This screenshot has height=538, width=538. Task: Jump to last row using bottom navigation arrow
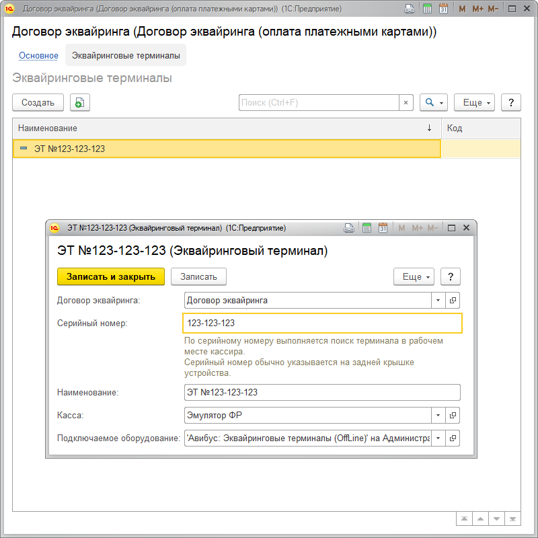pos(513,518)
